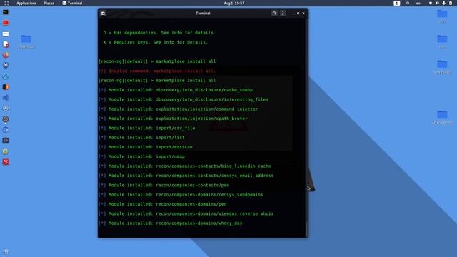Click the workspace indicator labeled 1
The image size is (457, 257).
[x=397, y=3]
